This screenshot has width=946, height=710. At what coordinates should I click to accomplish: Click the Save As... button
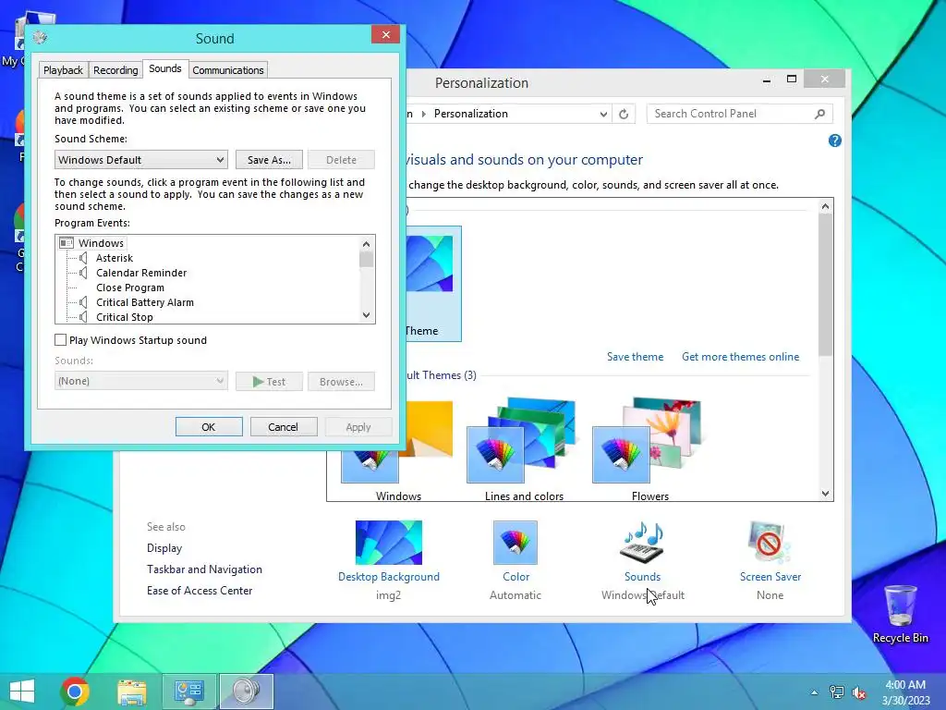(x=269, y=160)
